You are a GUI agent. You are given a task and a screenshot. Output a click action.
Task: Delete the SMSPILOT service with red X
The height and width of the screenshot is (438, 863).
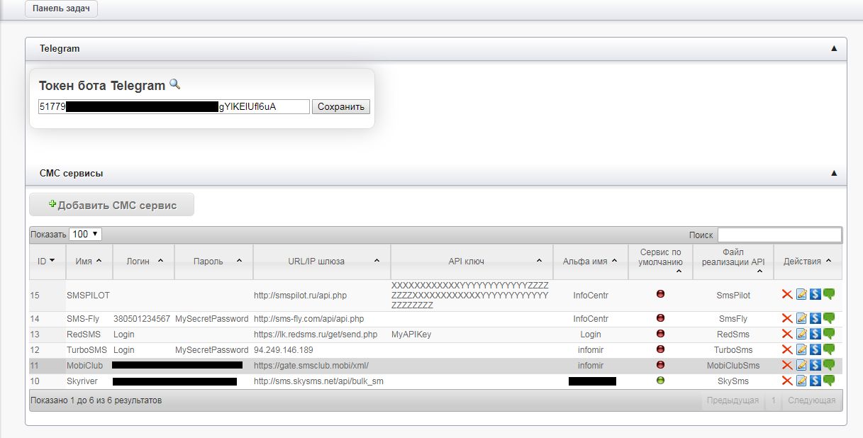click(787, 295)
